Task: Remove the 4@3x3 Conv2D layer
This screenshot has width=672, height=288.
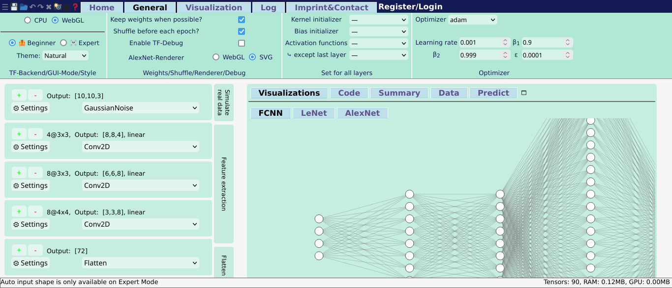Action: [x=35, y=134]
